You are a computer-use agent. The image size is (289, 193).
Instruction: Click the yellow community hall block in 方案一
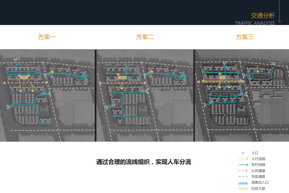[x=24, y=78]
